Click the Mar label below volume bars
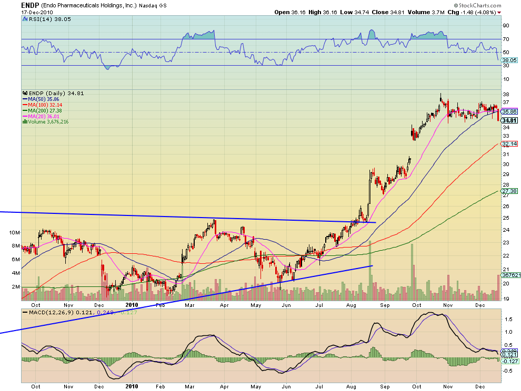521x391 pixels. (x=189, y=305)
